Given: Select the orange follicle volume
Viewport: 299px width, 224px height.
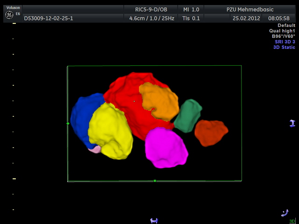Looking at the screenshot, I should point(159,100).
